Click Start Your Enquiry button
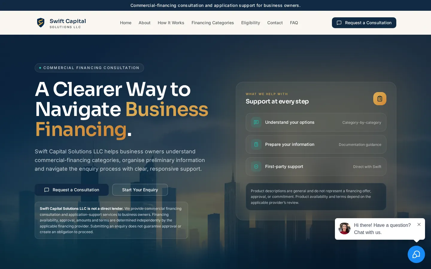431x269 pixels. 140,190
